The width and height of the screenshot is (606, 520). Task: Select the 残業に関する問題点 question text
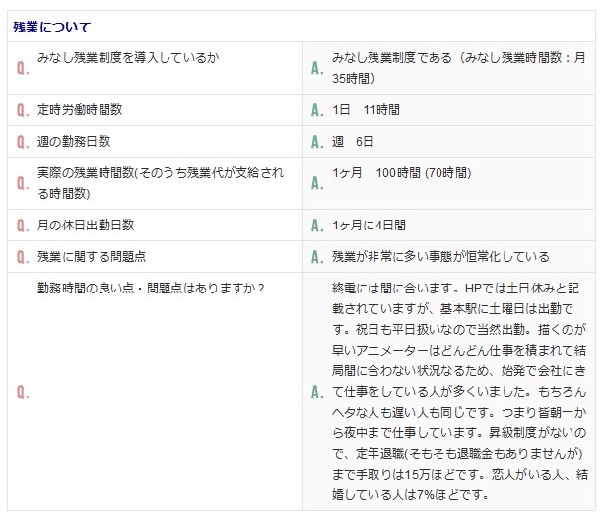click(x=92, y=256)
